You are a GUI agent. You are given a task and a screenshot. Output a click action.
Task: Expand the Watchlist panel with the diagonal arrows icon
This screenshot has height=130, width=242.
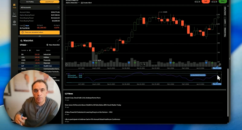click(59, 40)
